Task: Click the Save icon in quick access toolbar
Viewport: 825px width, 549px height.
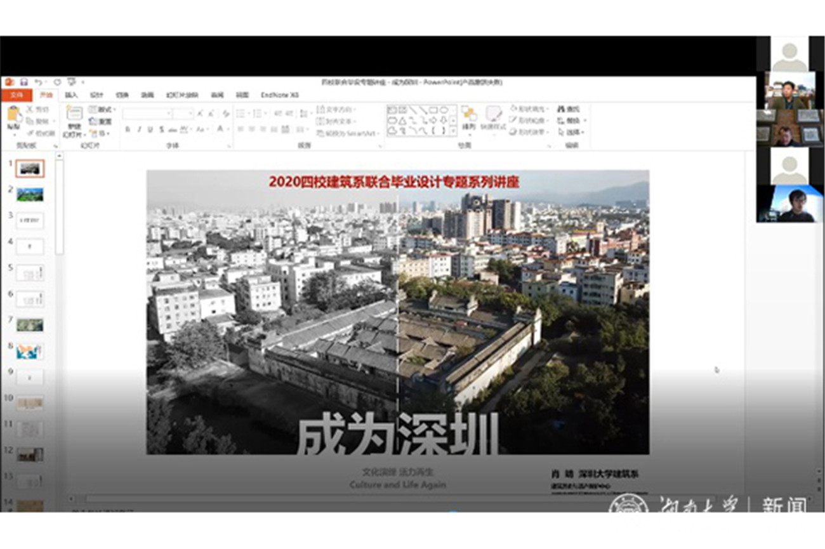Action: 23,82
